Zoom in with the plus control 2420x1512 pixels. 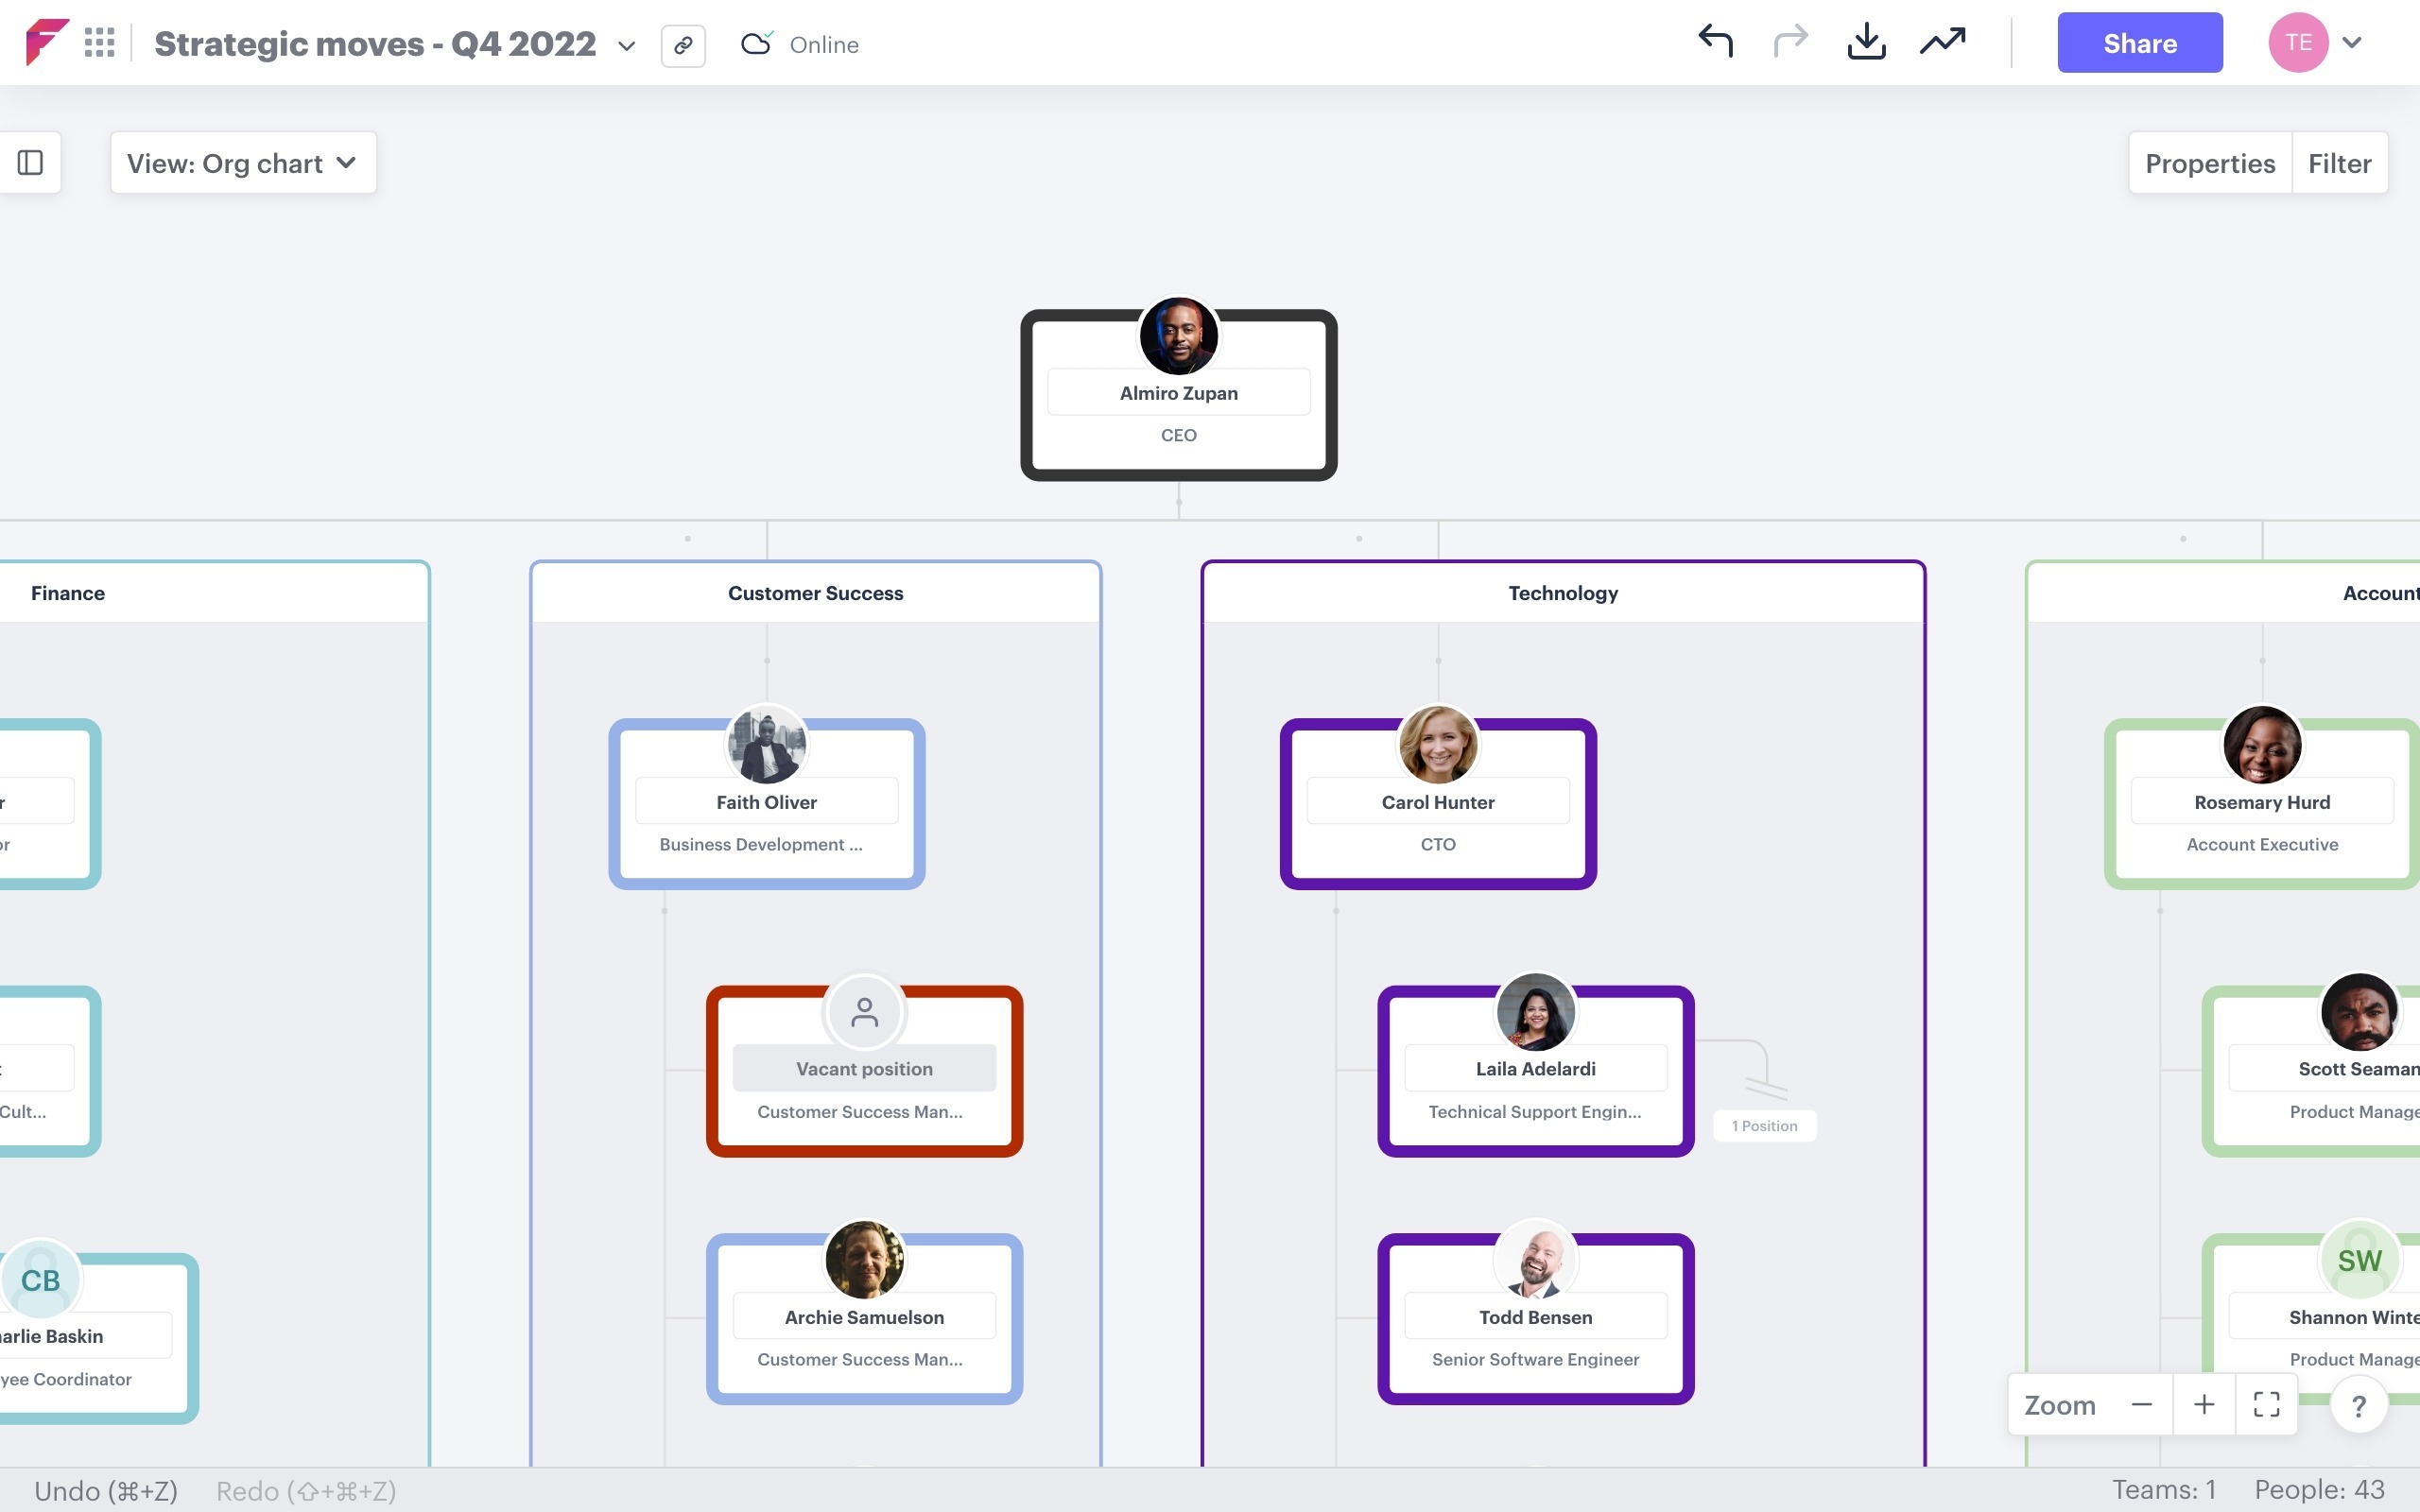click(x=2204, y=1404)
